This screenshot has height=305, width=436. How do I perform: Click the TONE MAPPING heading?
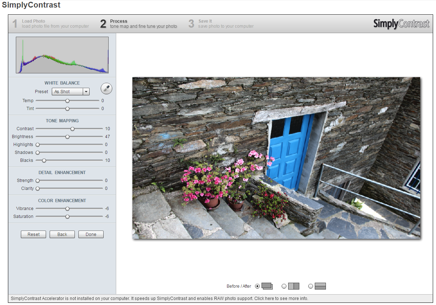click(x=62, y=121)
